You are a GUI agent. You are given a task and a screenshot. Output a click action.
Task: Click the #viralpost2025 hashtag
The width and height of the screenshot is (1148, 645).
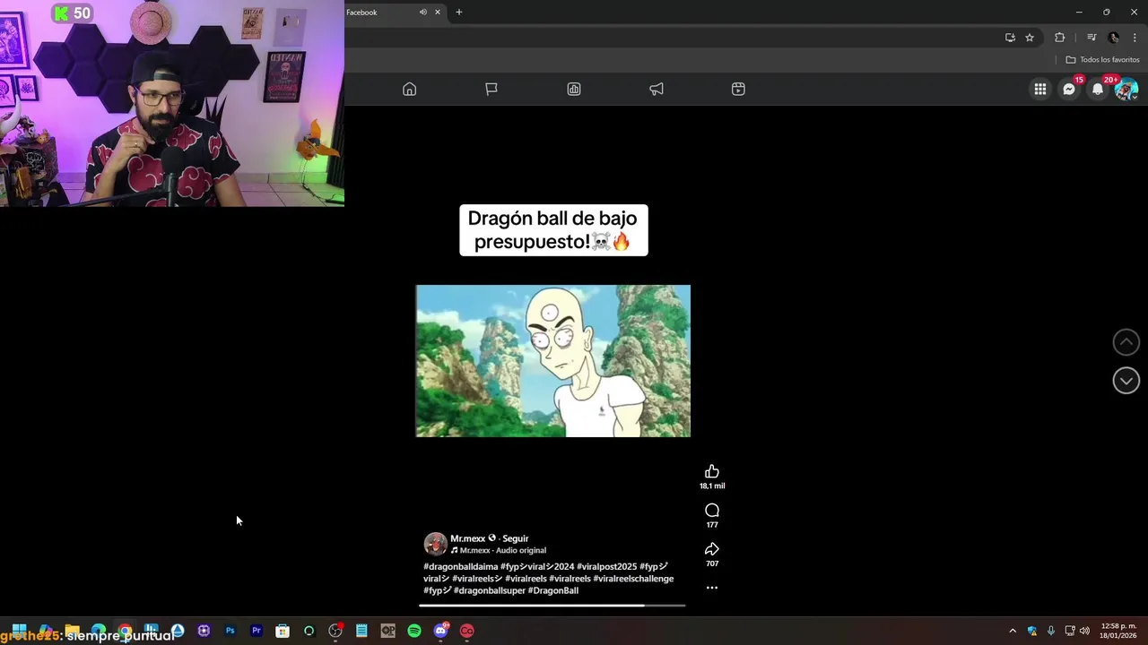[607, 567]
